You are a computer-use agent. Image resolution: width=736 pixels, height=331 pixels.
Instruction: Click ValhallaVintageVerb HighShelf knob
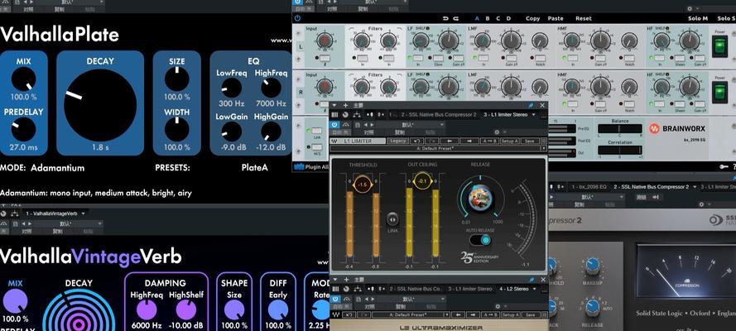coord(186,310)
